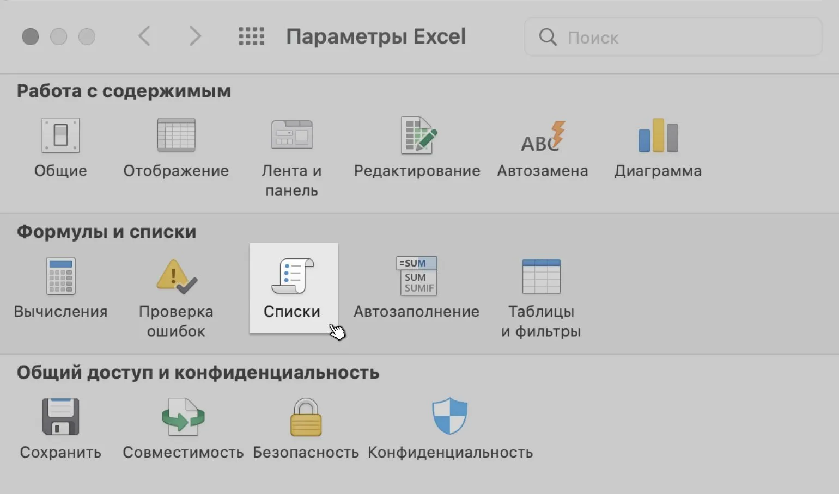Open Безопасность (Security) padlock settings
The width and height of the screenshot is (839, 494).
(306, 417)
